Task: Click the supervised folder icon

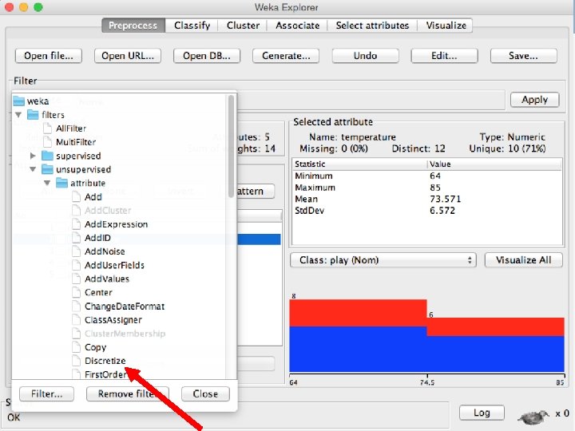Action: [47, 156]
